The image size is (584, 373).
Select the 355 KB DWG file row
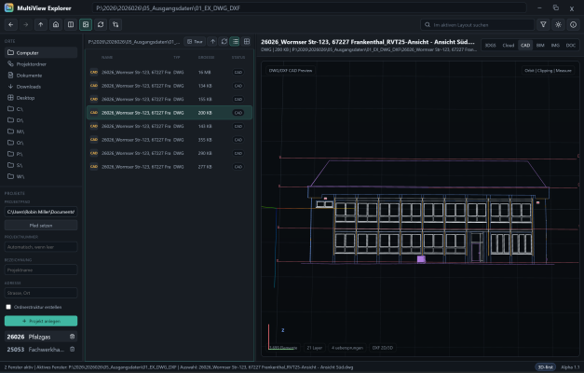[x=170, y=140]
